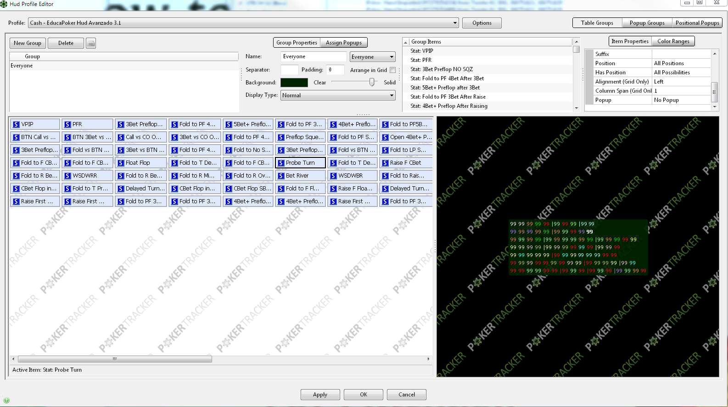Select the 3Bet vs BTN ... stat item
This screenshot has width=728, height=407.
(140, 150)
